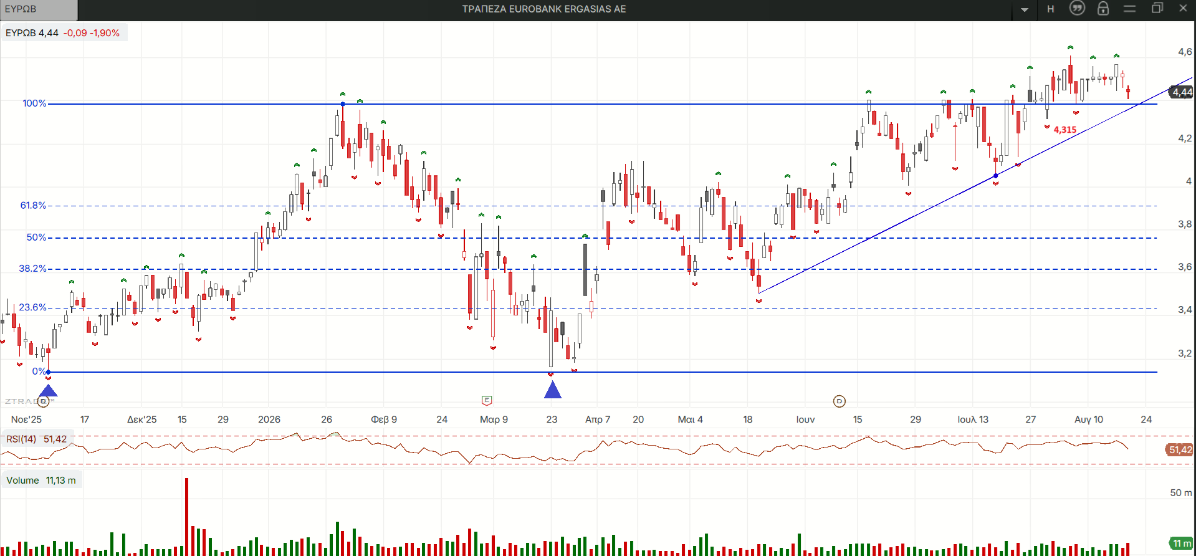Select the Fibonacci 23.6% level label
Image resolution: width=1196 pixels, height=556 pixels.
point(32,307)
